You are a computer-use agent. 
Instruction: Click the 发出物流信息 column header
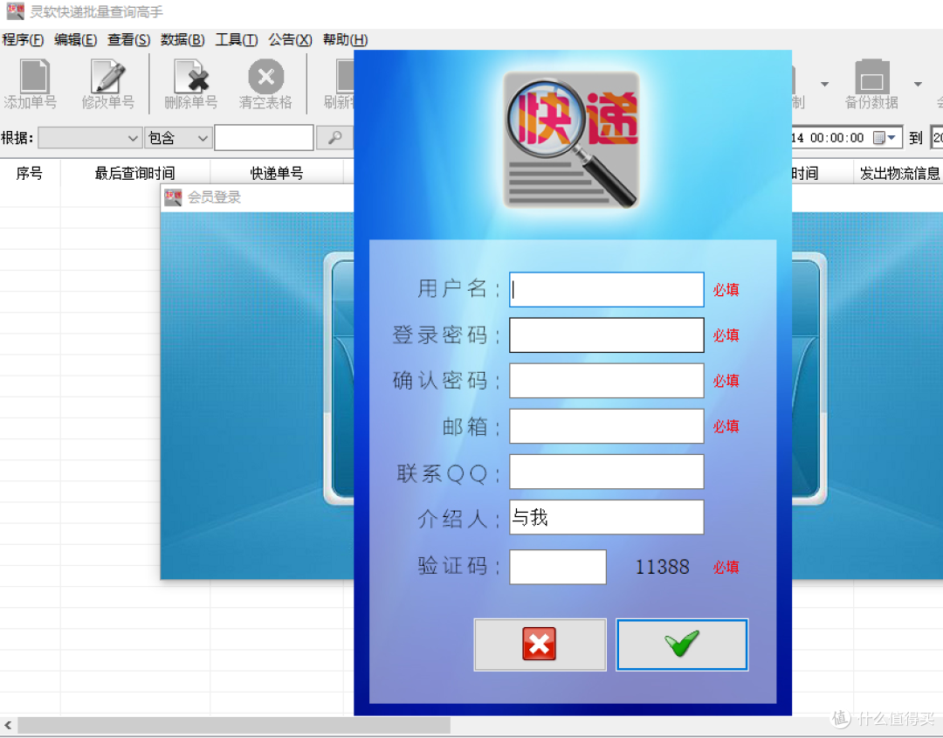click(899, 174)
